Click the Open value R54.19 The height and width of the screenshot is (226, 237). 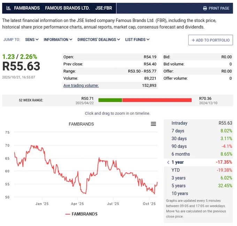pyautogui.click(x=150, y=57)
